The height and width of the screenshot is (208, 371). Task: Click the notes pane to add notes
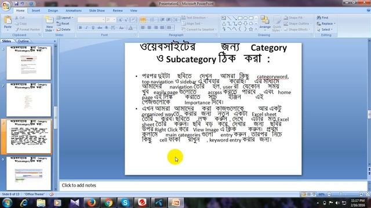213,185
